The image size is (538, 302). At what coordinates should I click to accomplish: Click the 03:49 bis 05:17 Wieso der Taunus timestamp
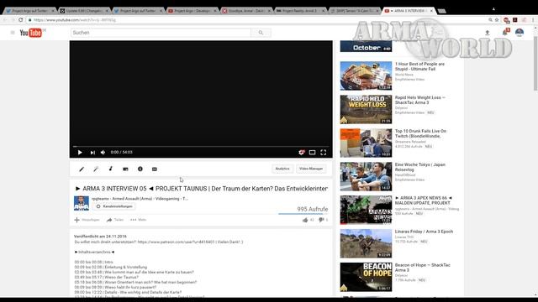click(107, 277)
